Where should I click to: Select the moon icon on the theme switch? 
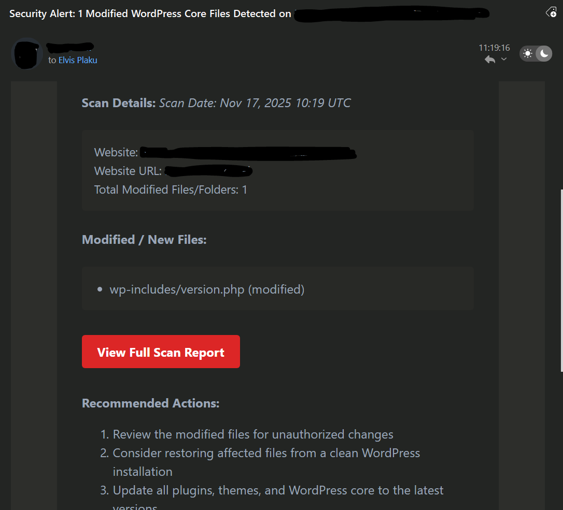[544, 53]
